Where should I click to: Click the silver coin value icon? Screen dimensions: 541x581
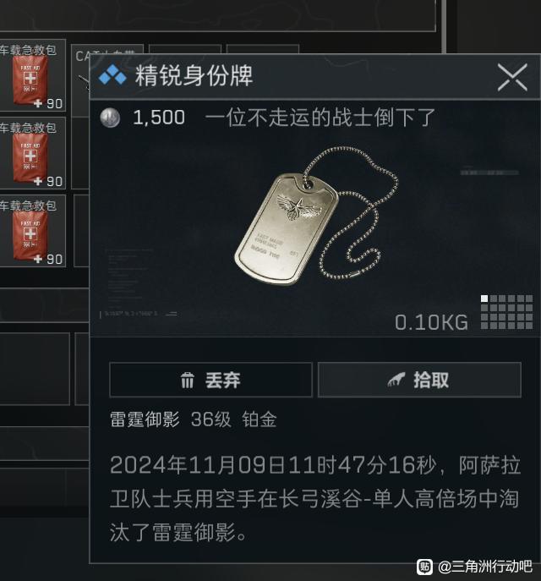(x=110, y=118)
